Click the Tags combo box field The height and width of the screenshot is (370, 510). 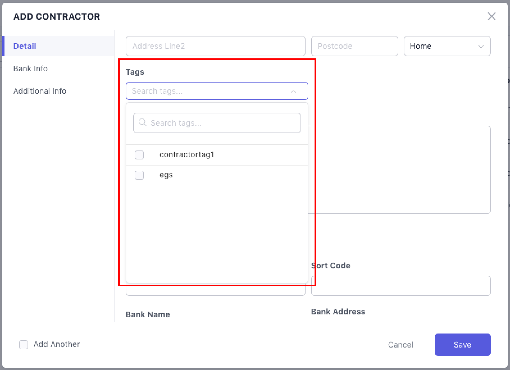click(x=208, y=91)
